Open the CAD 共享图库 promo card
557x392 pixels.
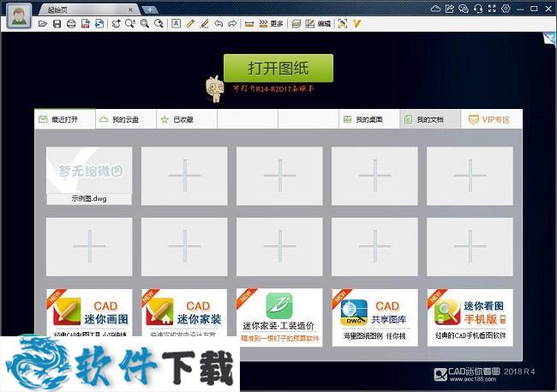[x=374, y=317]
